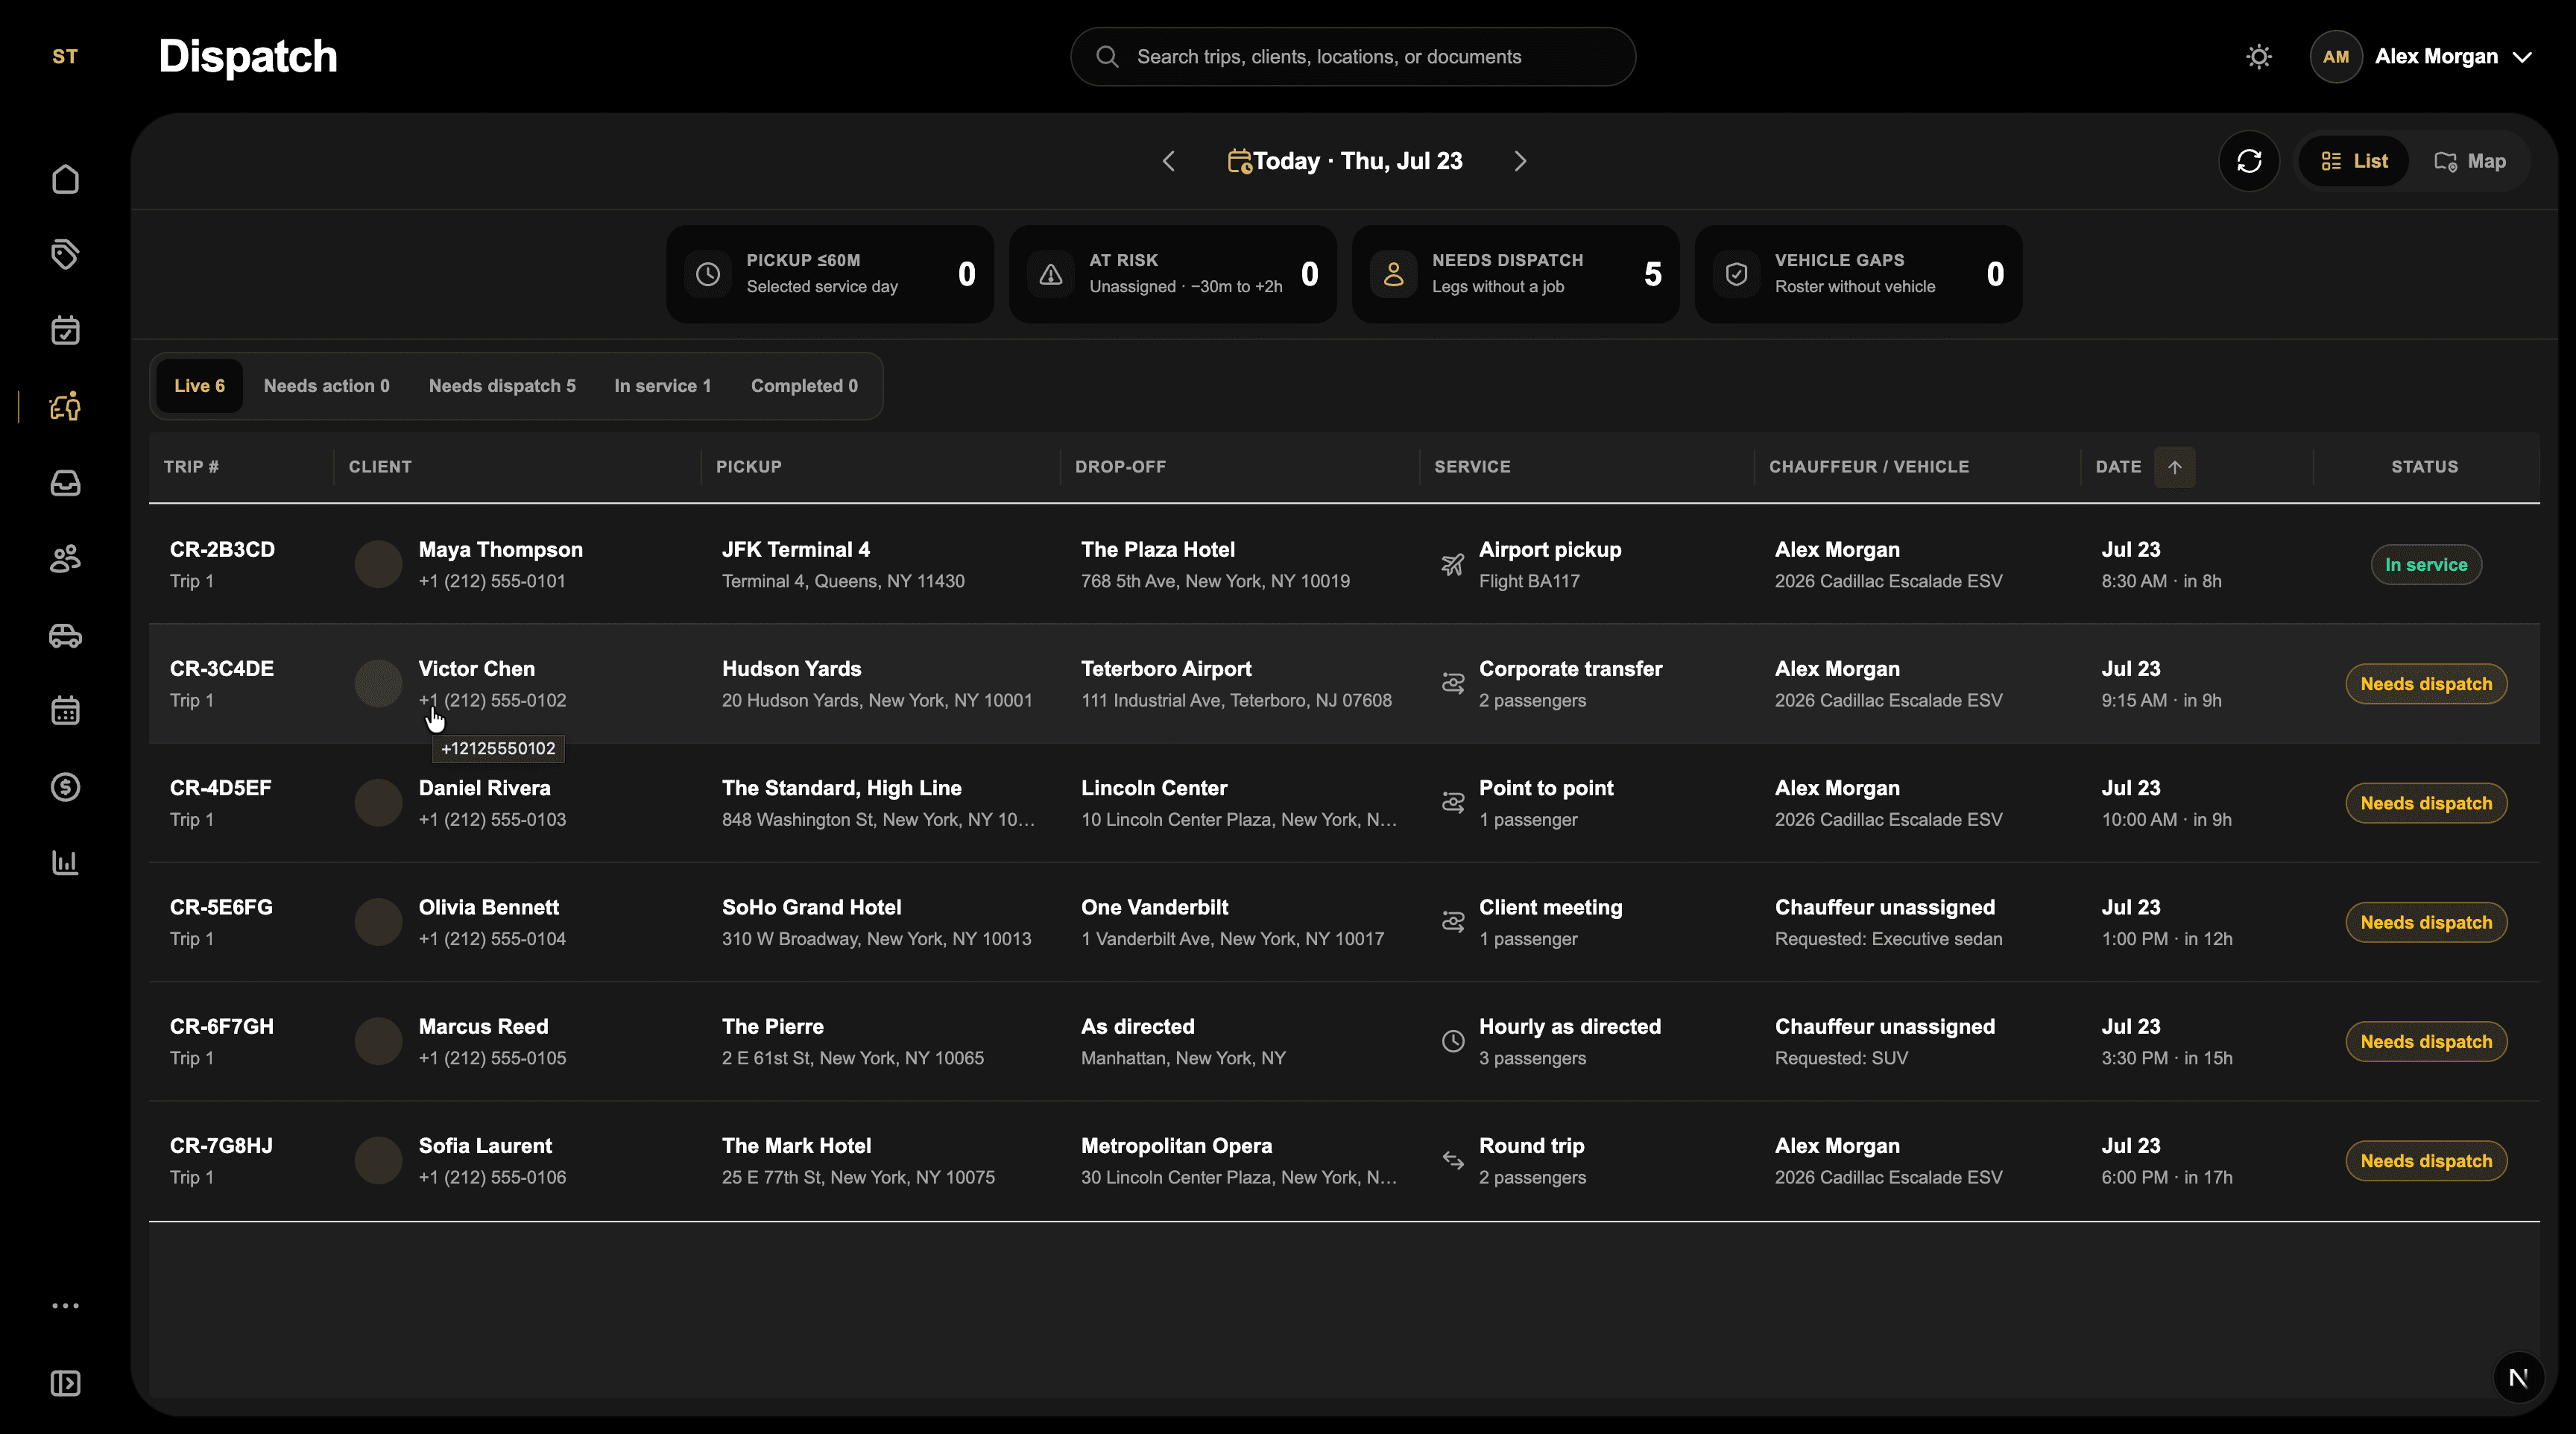Click the Needs Dispatch summary card count 5

point(1653,274)
